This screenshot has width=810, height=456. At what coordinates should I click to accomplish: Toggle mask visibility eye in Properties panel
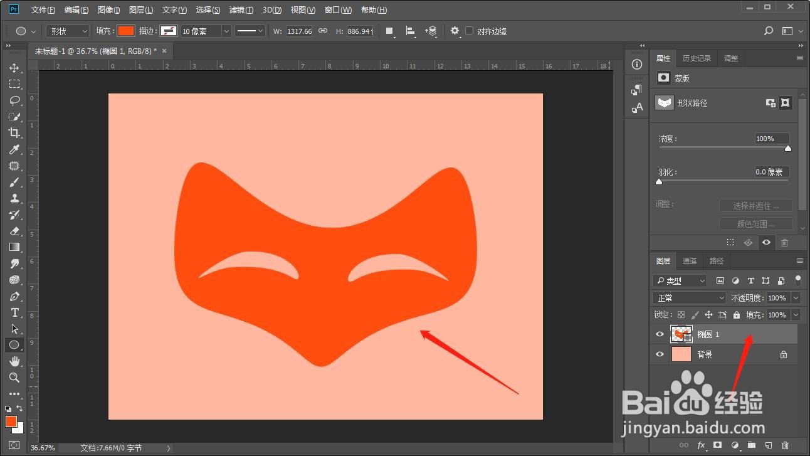(766, 242)
